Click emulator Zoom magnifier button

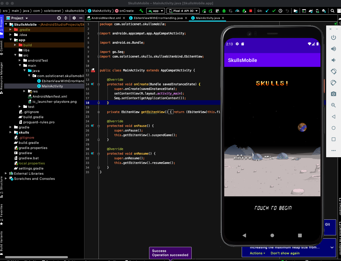[334, 105]
